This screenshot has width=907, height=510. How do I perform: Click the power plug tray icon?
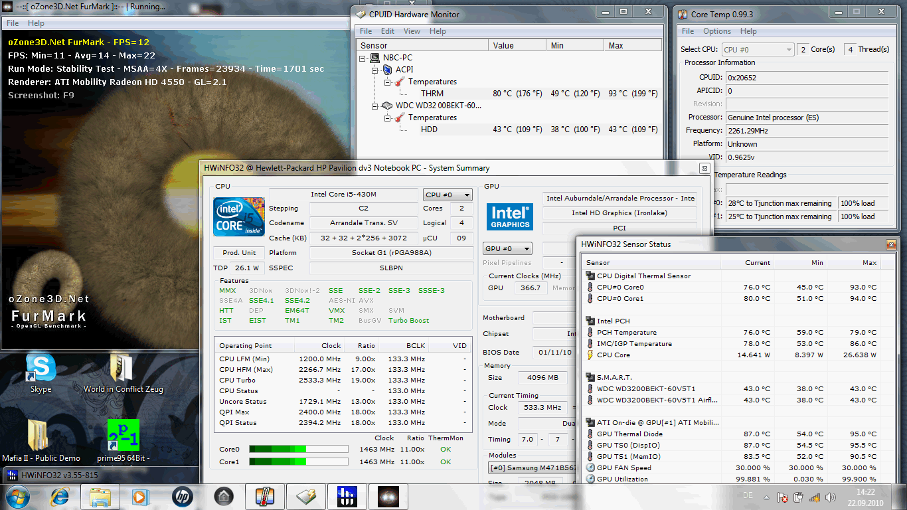799,497
